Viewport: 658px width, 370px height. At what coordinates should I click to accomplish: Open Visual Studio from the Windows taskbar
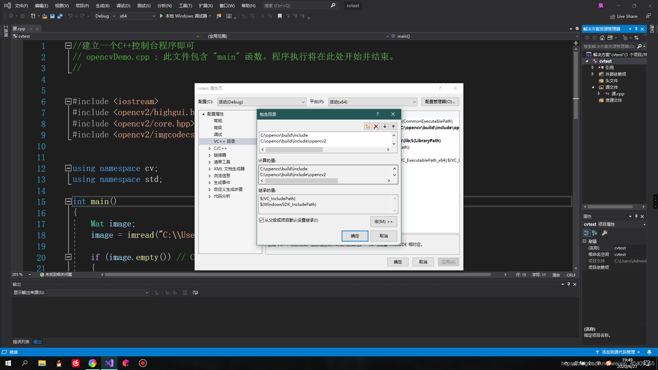[109, 363]
